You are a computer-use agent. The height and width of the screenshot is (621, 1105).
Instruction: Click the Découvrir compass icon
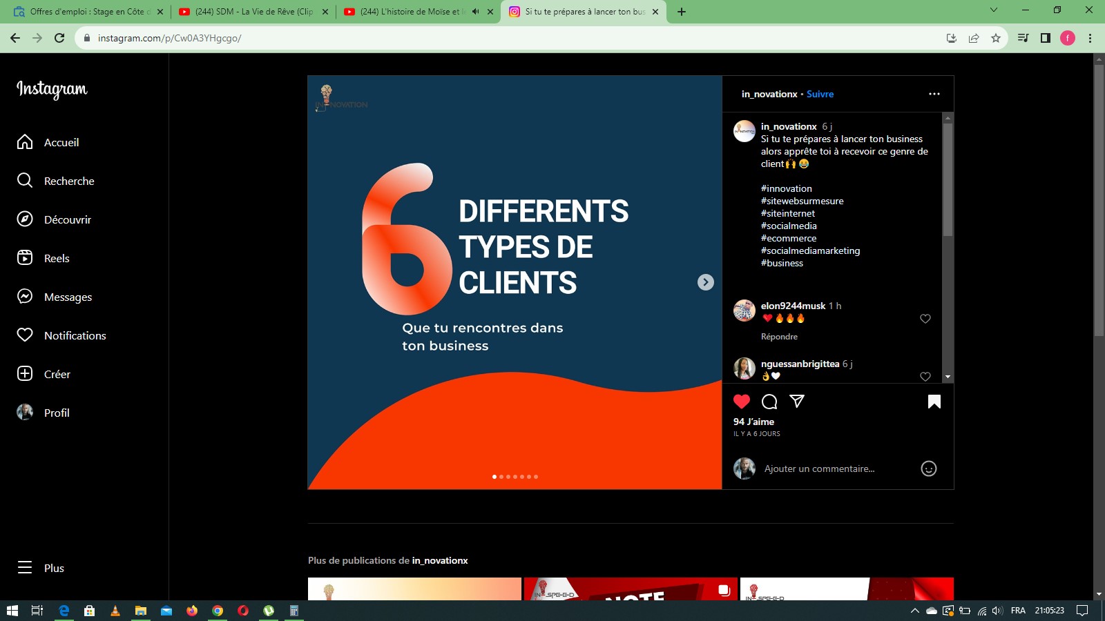(25, 219)
